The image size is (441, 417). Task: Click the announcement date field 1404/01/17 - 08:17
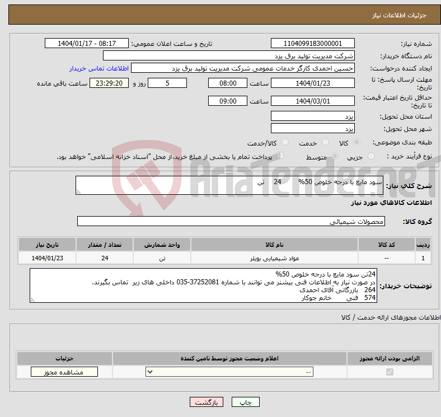[x=87, y=43]
